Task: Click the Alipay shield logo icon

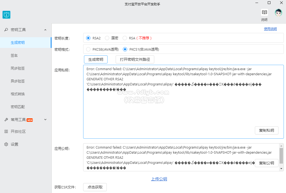Action: tap(6, 15)
